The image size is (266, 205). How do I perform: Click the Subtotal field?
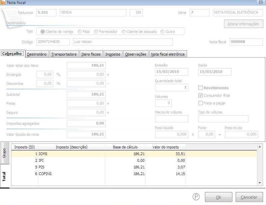86,95
